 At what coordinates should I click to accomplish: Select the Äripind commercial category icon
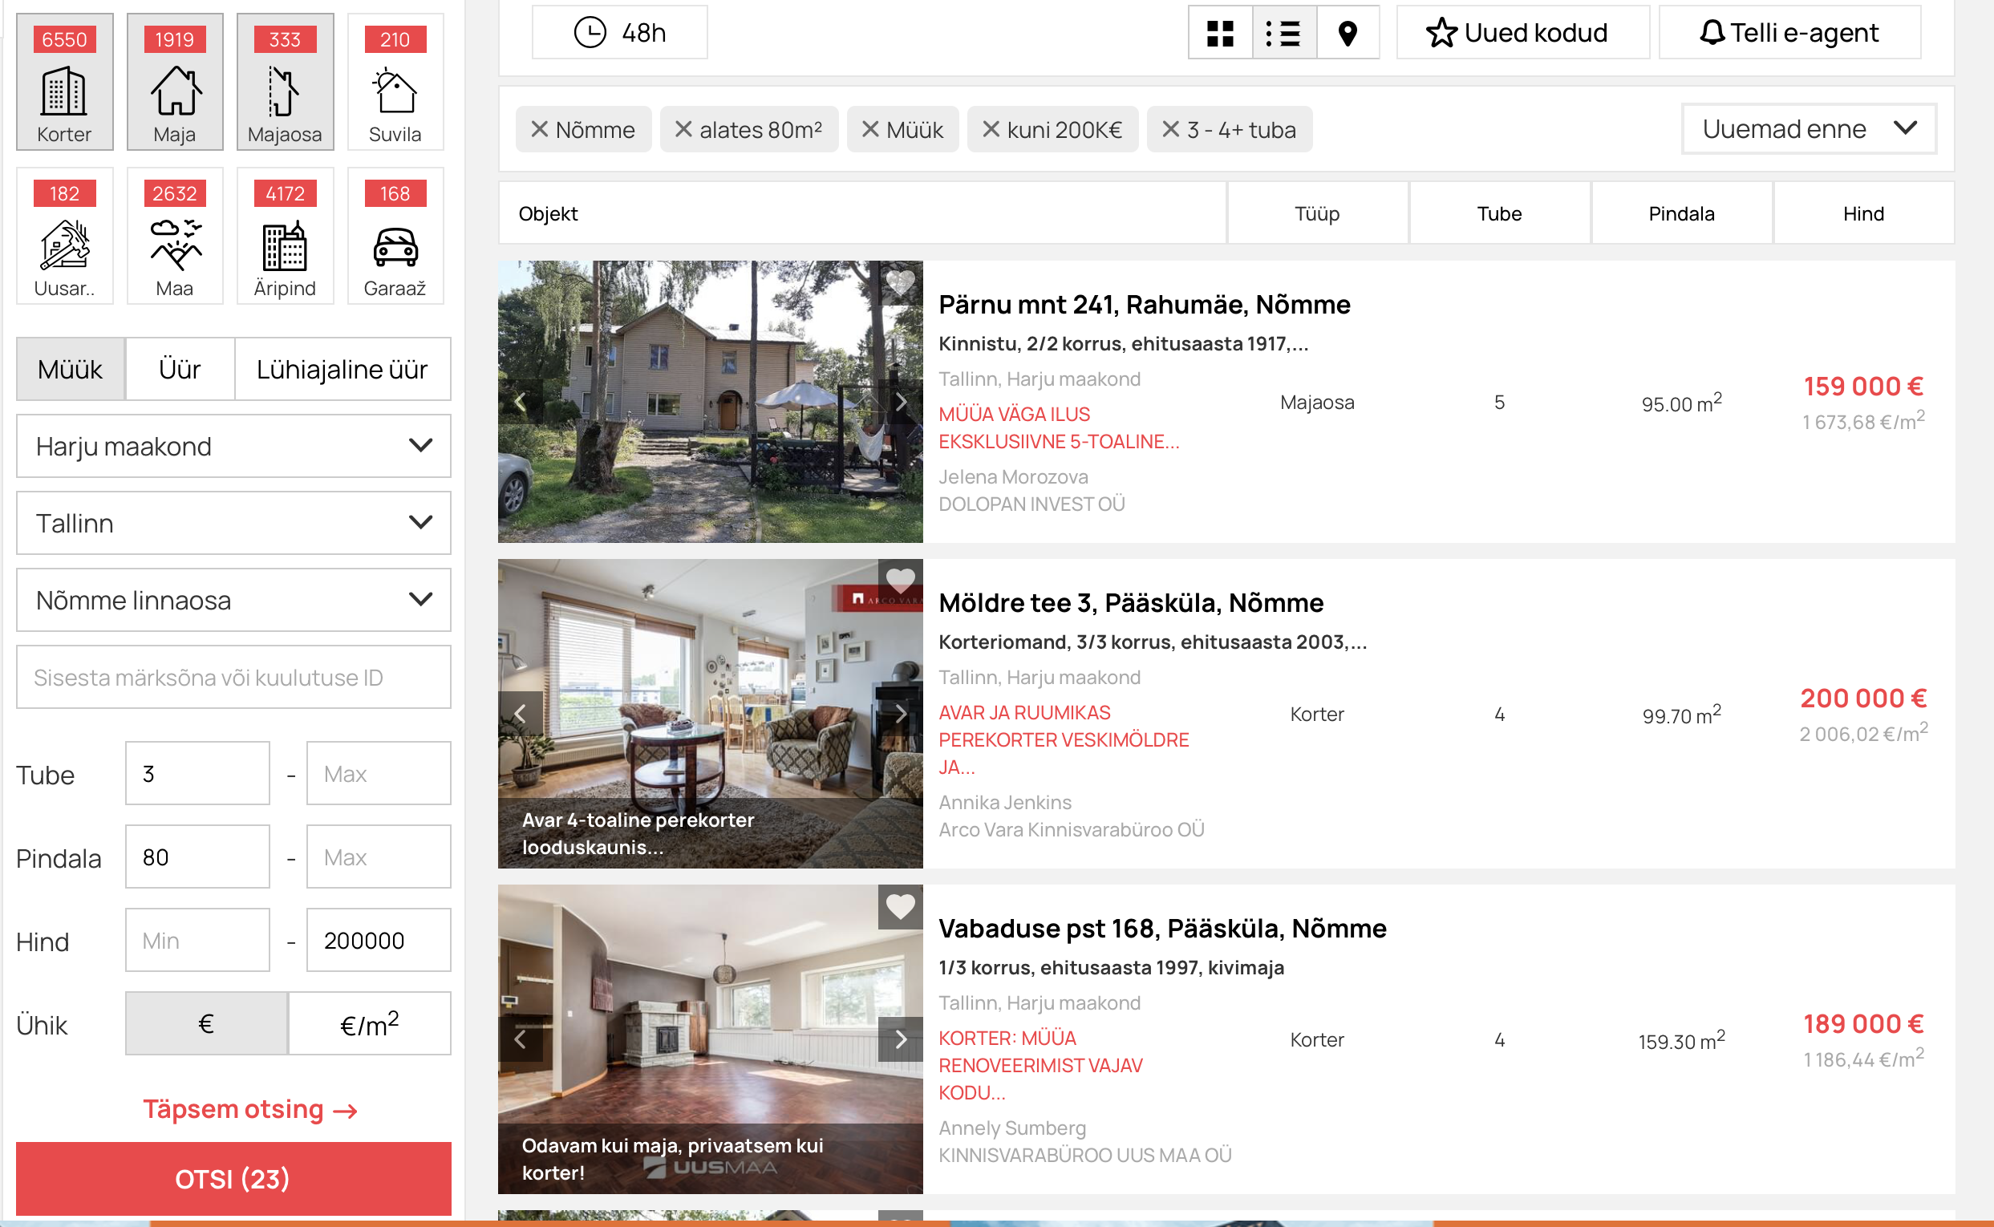tap(285, 236)
